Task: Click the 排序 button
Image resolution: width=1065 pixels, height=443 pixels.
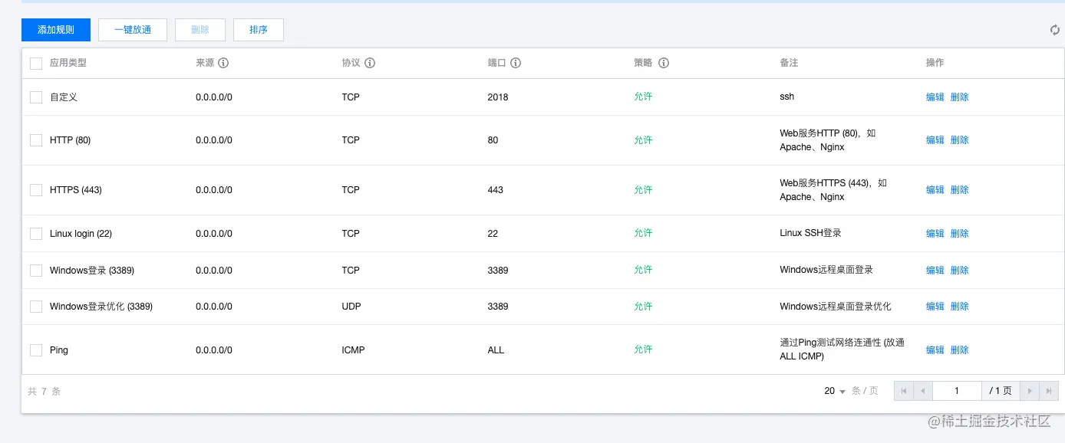Action: (259, 30)
